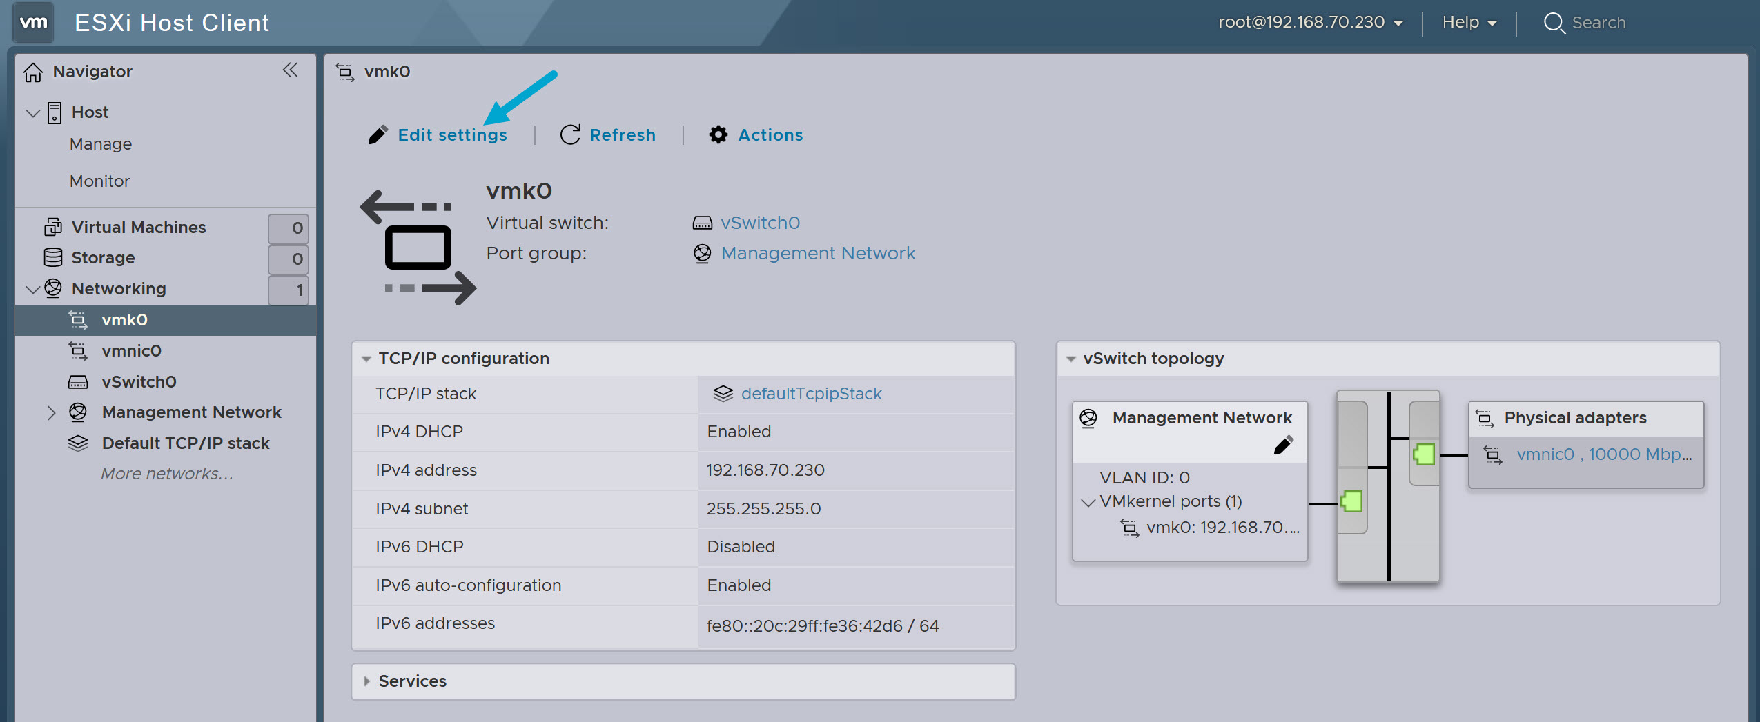Click the VMware logo icon top left
The height and width of the screenshot is (722, 1760).
(x=32, y=22)
